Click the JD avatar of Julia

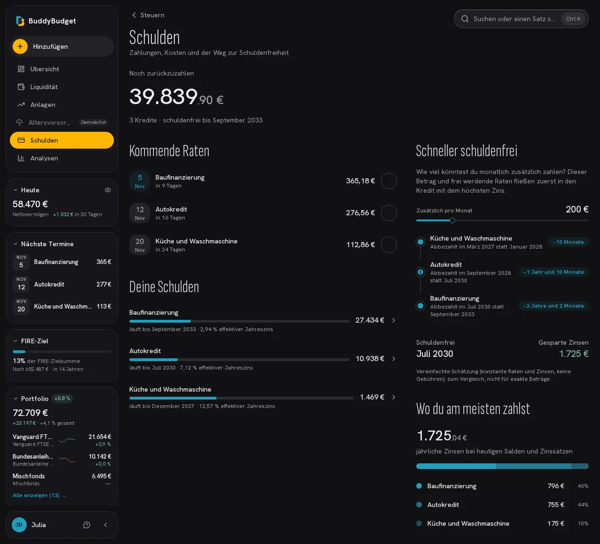tap(19, 525)
